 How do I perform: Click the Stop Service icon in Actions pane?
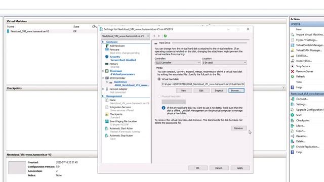[293, 66]
